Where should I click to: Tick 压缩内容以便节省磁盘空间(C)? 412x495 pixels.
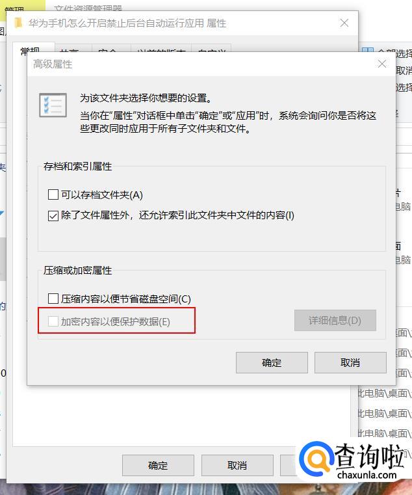tap(53, 299)
